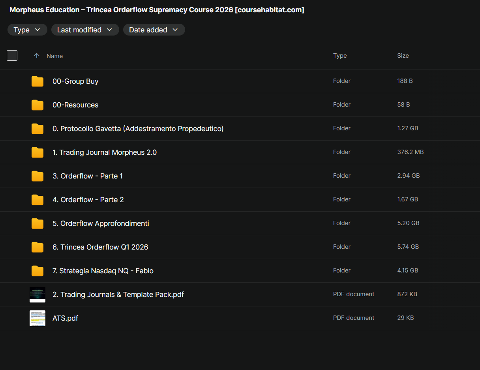480x370 pixels.
Task: Click the Trading Journal Morpheus 2.0 folder icon
Action: [37, 152]
